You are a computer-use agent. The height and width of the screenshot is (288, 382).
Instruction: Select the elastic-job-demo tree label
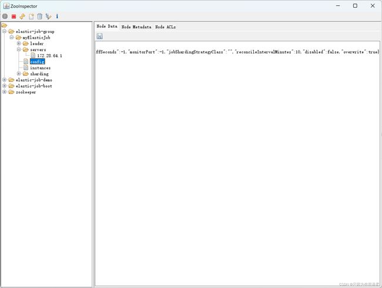pyautogui.click(x=34, y=80)
